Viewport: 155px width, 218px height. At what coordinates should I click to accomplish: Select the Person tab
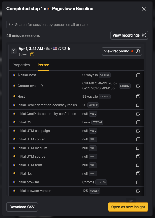[x=43, y=65]
